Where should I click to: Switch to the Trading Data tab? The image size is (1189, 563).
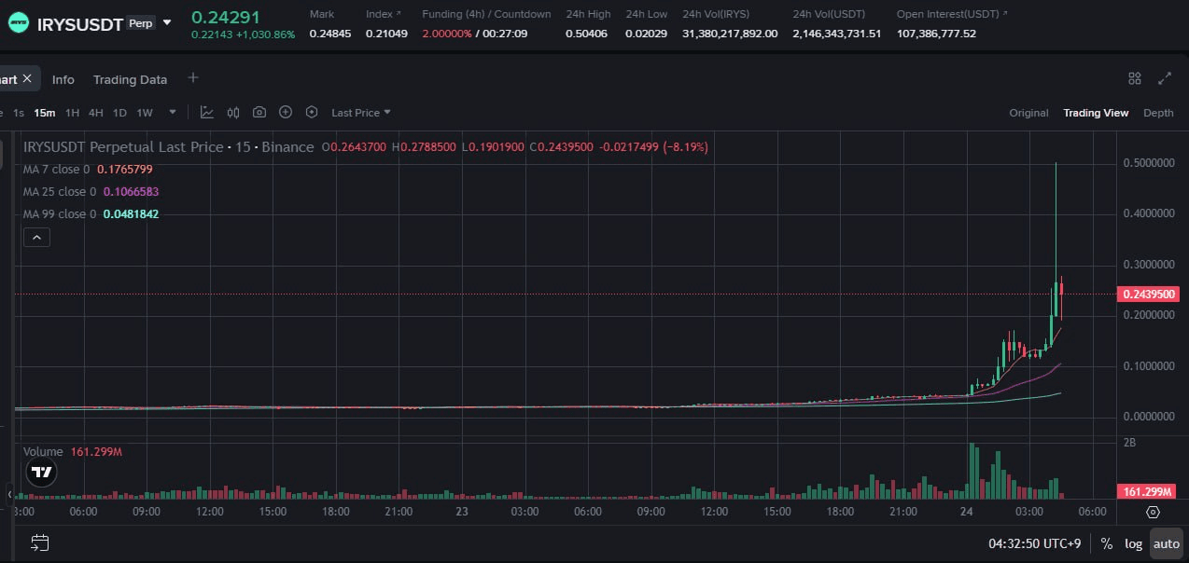click(x=130, y=79)
